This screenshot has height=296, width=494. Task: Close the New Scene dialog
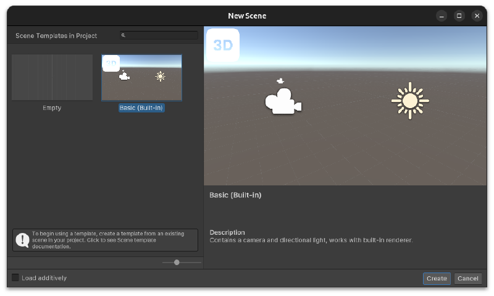(477, 16)
